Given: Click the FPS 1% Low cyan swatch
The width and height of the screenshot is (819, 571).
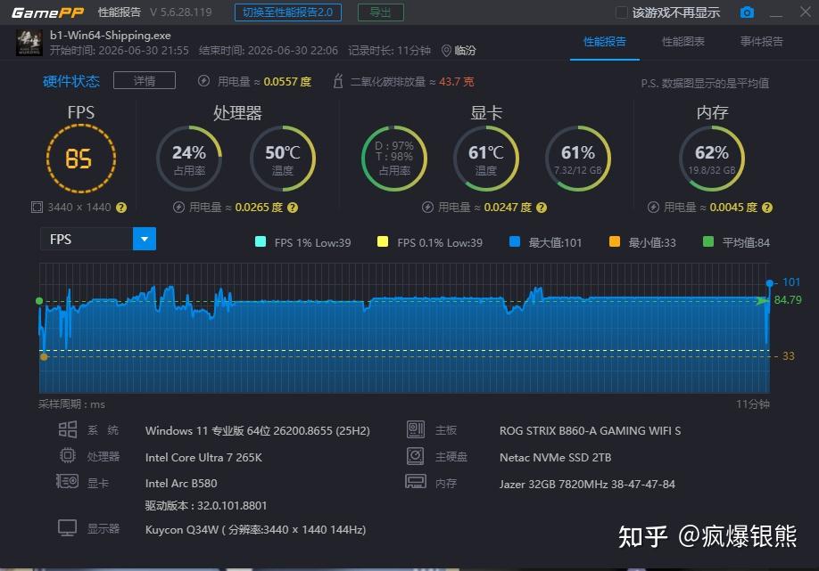Looking at the screenshot, I should [x=261, y=241].
